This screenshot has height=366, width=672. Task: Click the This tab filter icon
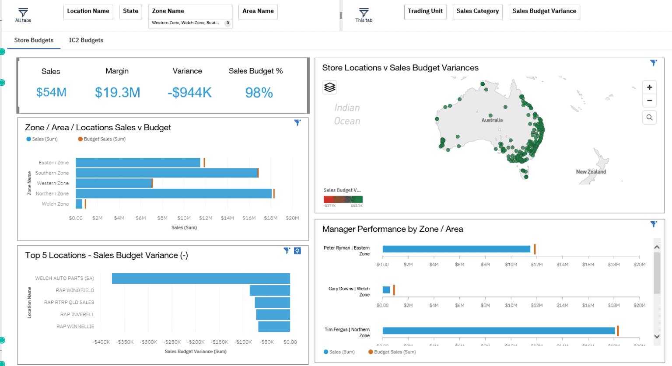tap(363, 12)
